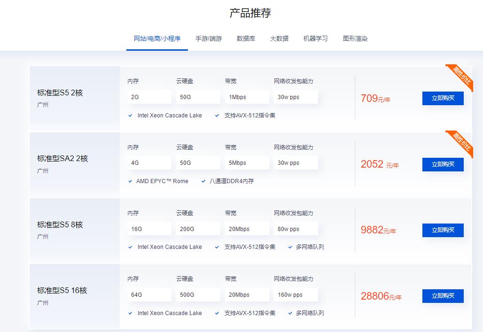Click 立即购买 for 标准型SA2 2核
483x332 pixels.
tap(443, 164)
